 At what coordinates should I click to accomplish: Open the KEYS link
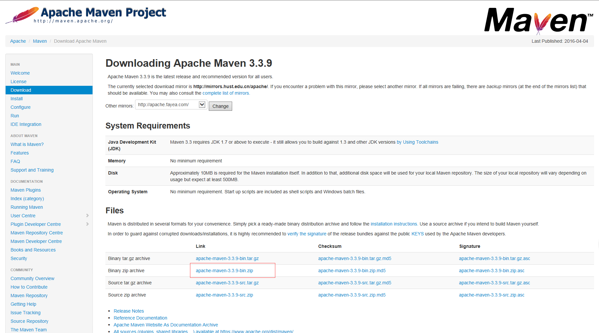click(x=418, y=234)
